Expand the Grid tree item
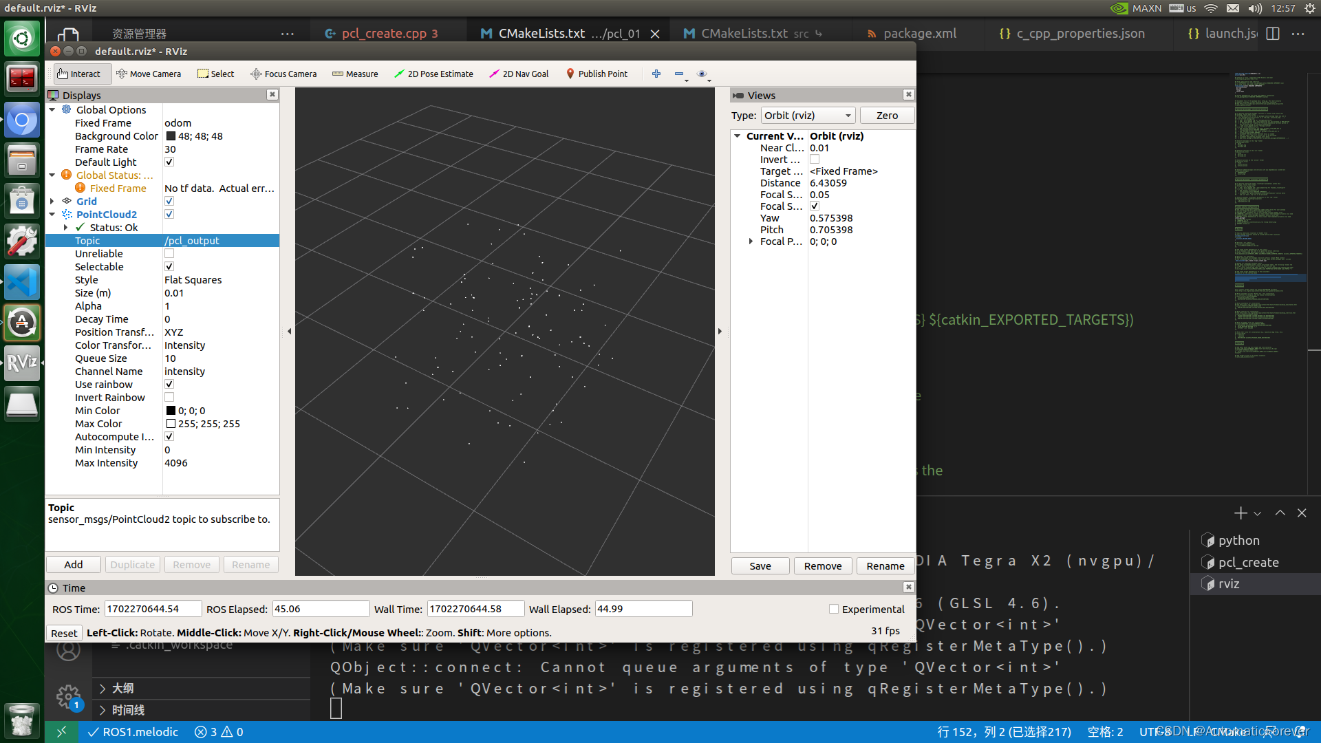 (52, 202)
